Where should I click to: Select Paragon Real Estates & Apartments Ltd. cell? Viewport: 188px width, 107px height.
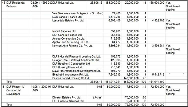click(76, 60)
